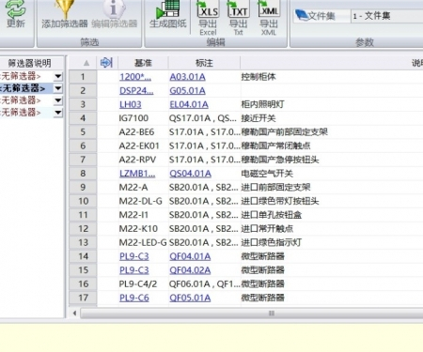Open the DSP24... reference link
Viewport: 423px width, 352px height.
(x=136, y=91)
